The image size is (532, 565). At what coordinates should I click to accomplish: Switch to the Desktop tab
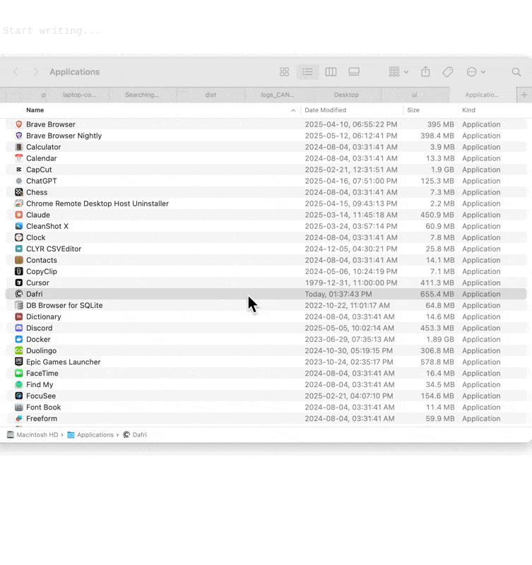point(346,95)
